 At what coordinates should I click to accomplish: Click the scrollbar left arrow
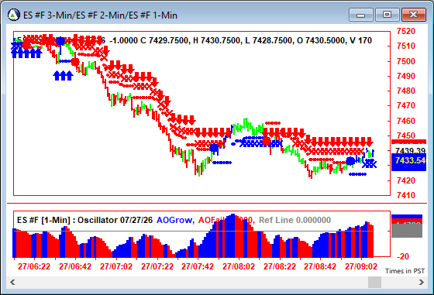[12, 282]
